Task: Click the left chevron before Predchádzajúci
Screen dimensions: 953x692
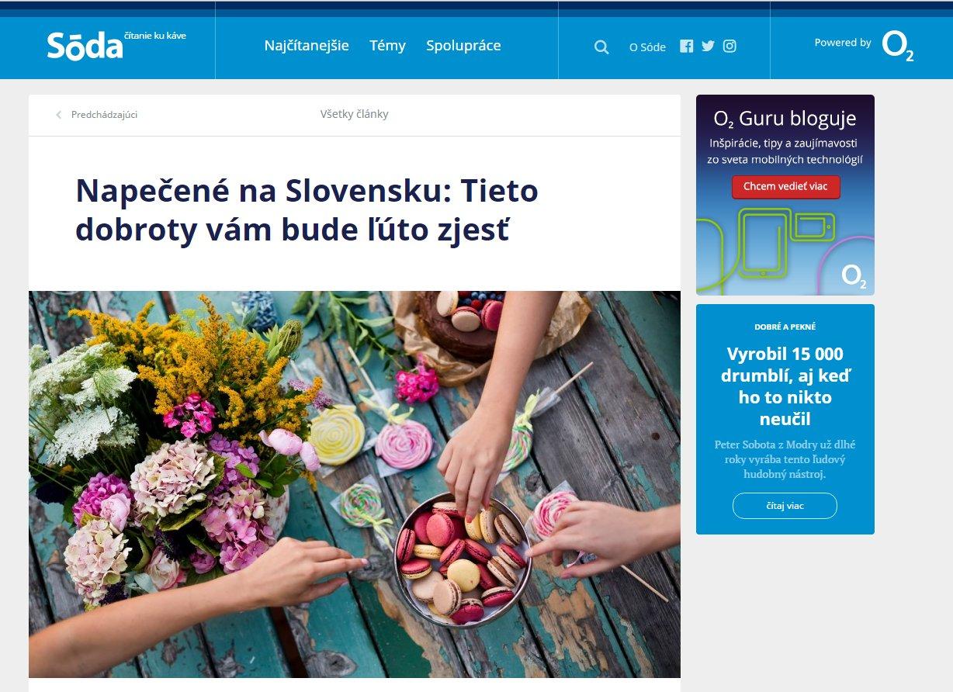Action: click(58, 115)
